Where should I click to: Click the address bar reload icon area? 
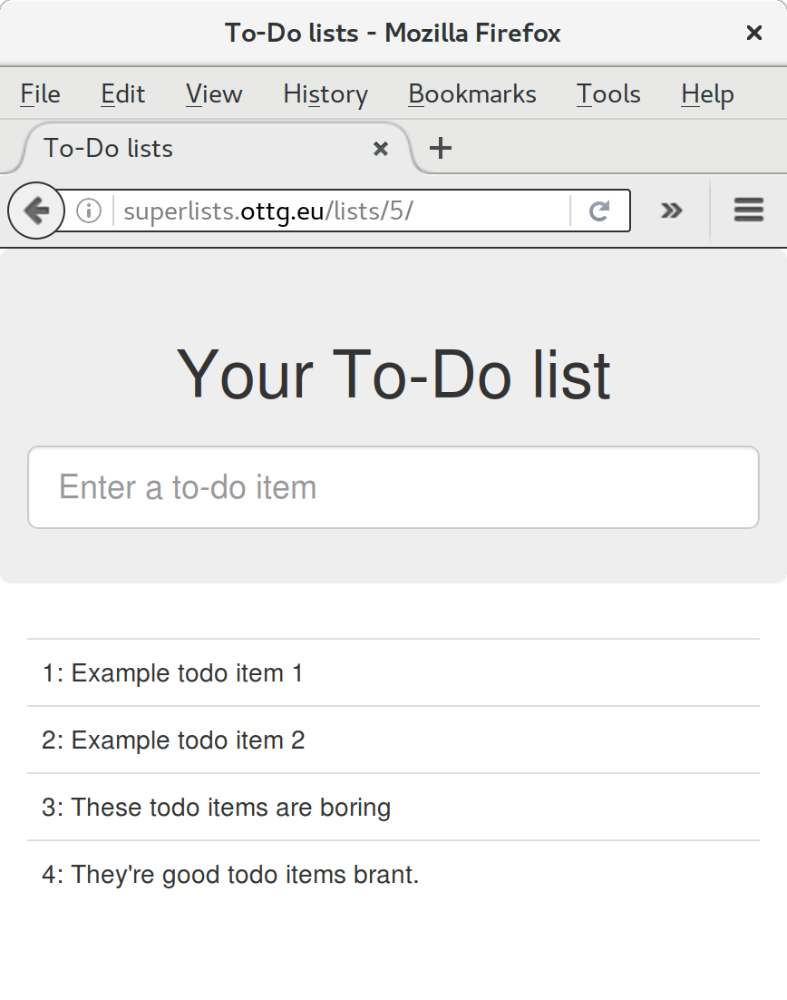598,210
